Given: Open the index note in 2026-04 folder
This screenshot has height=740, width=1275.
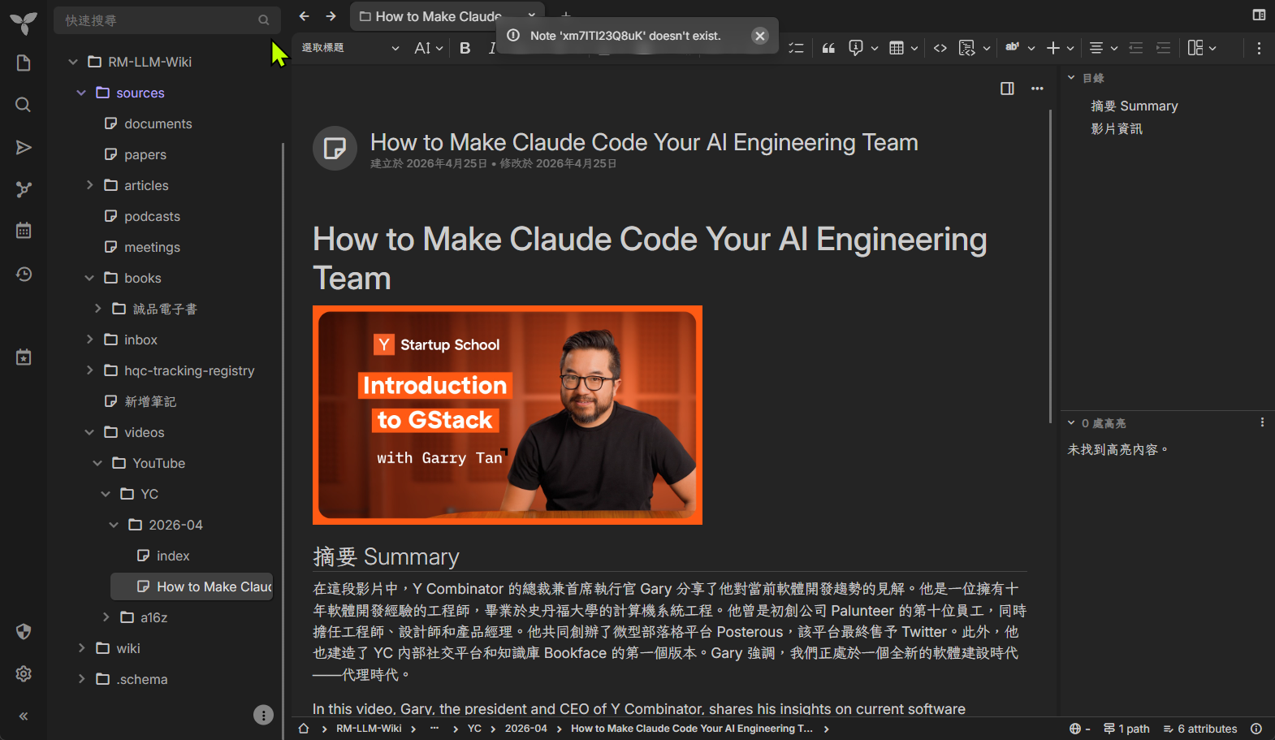Looking at the screenshot, I should pyautogui.click(x=172, y=556).
